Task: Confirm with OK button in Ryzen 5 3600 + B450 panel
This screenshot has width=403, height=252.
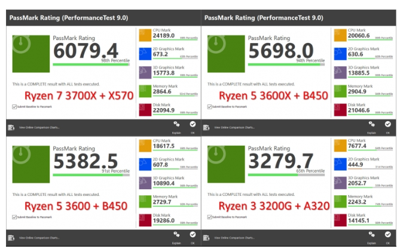Action: pyautogui.click(x=193, y=235)
